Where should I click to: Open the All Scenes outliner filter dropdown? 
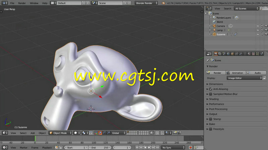coord(246,9)
